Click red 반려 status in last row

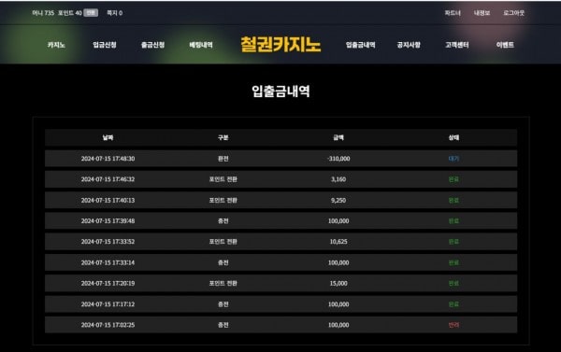pyautogui.click(x=453, y=325)
